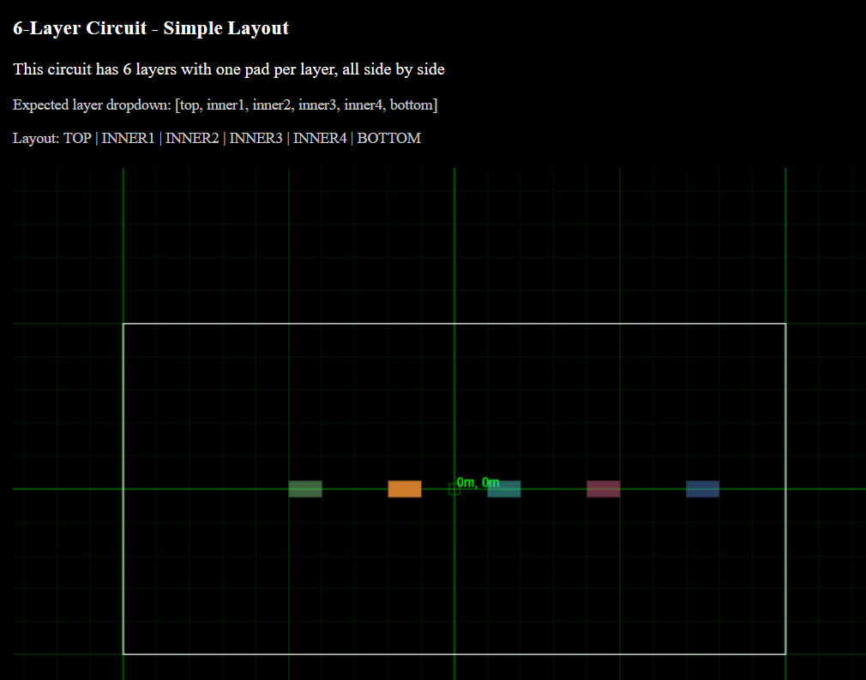Screen dimensions: 866x680
Task: Click the bright orange pad
Action: [x=405, y=489]
